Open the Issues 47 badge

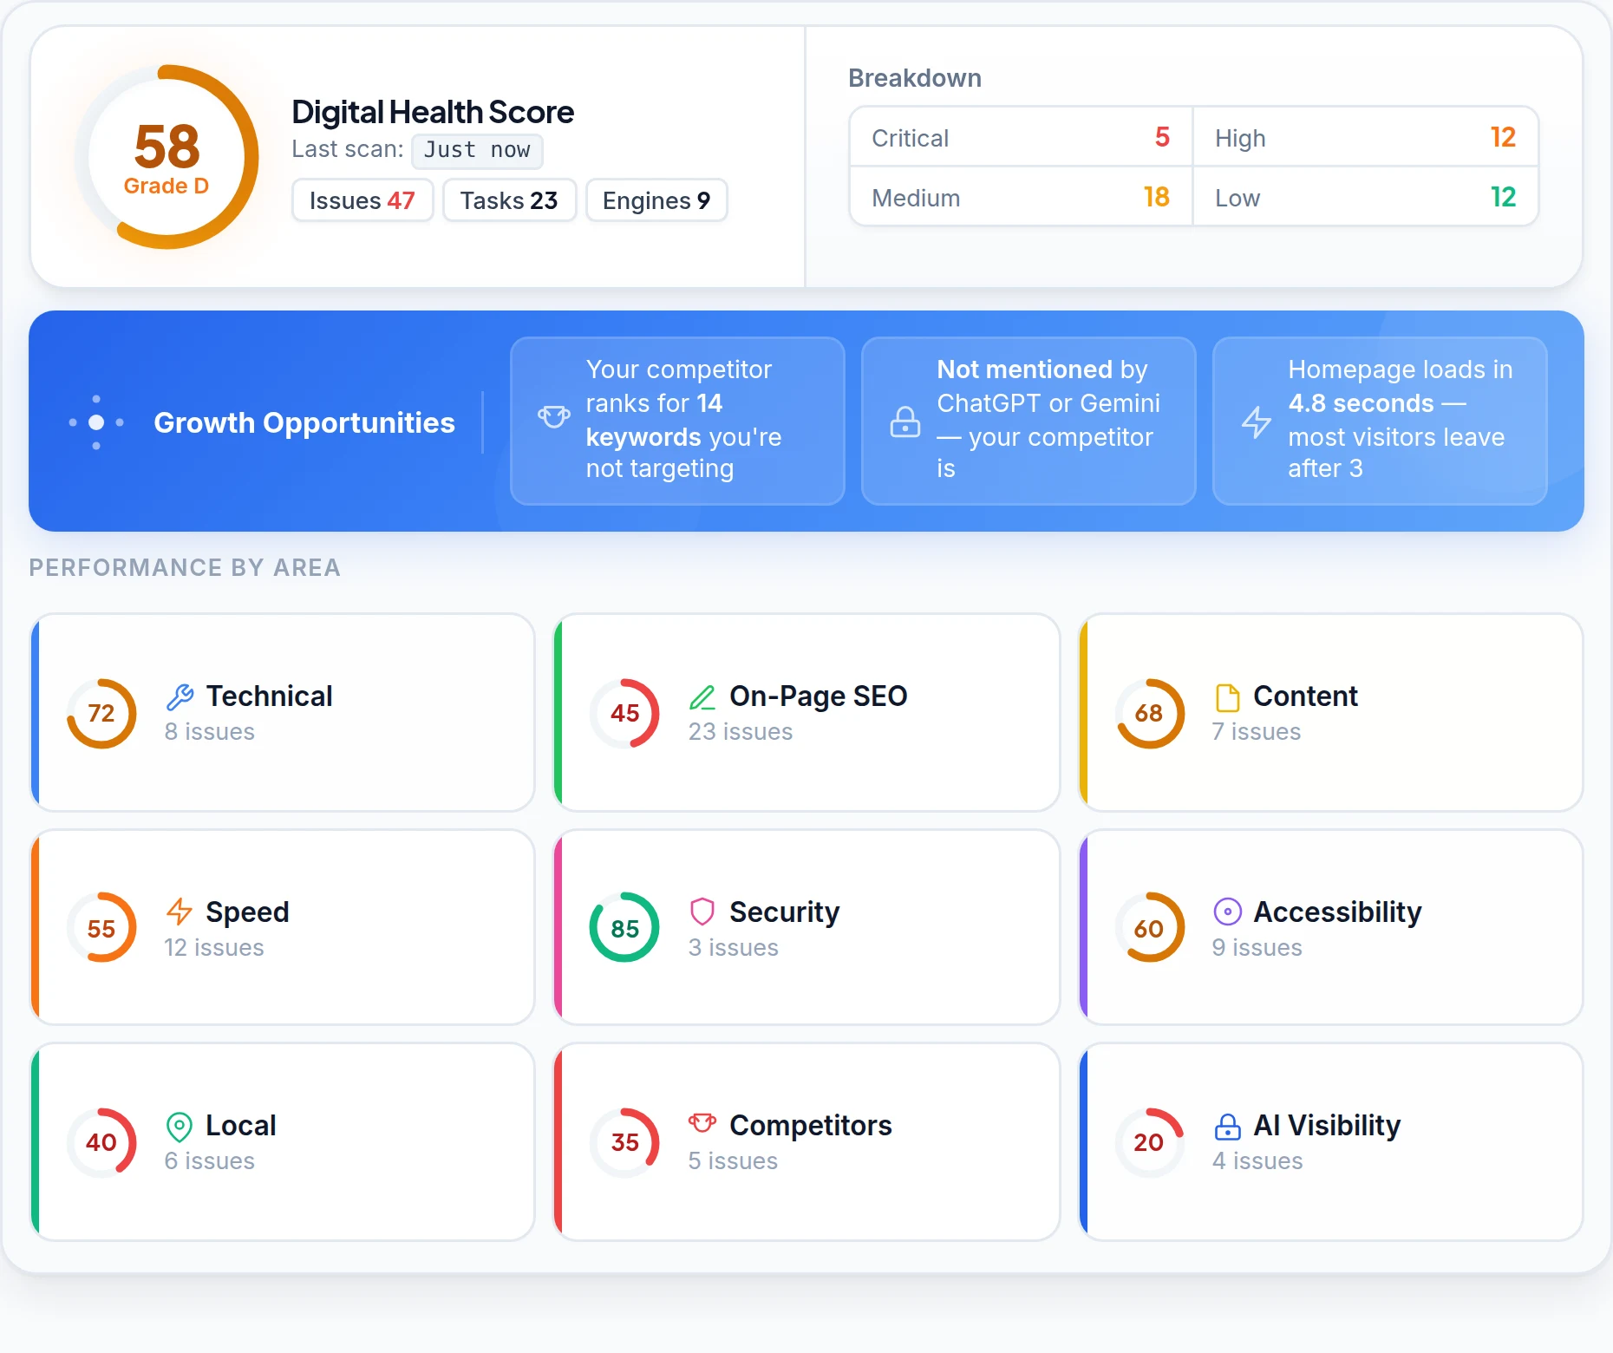[362, 200]
